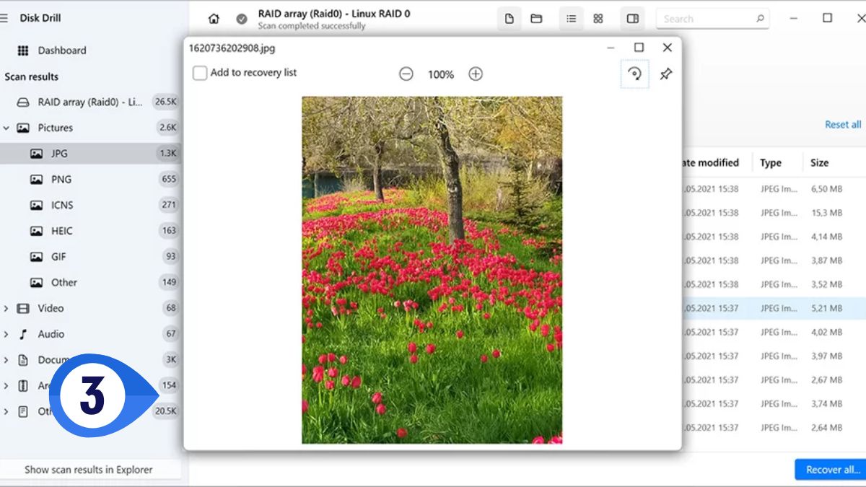
Task: Open the Dashboard
Action: [62, 51]
